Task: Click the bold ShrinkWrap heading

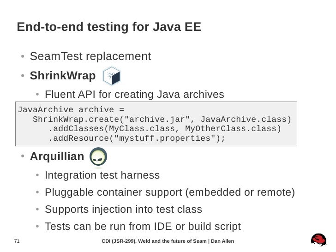Action: 63,76
